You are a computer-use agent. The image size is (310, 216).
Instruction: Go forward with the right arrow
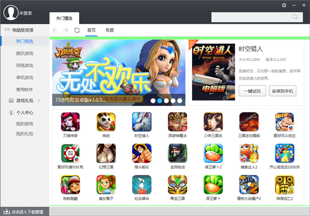tap(66, 30)
